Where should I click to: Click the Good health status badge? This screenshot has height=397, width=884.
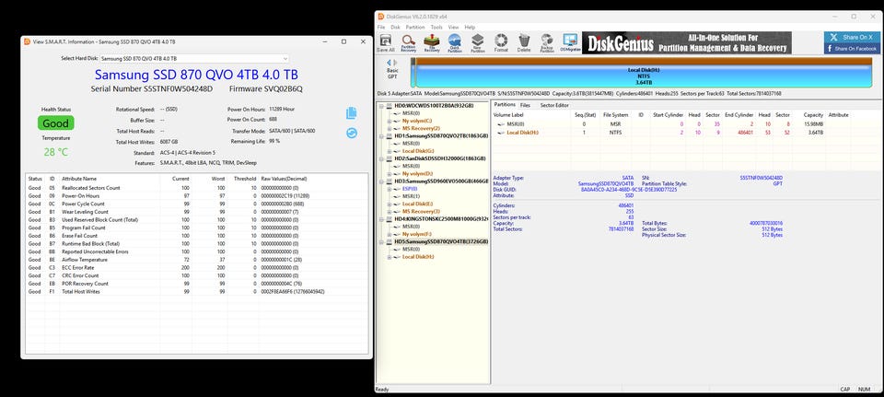coord(56,123)
